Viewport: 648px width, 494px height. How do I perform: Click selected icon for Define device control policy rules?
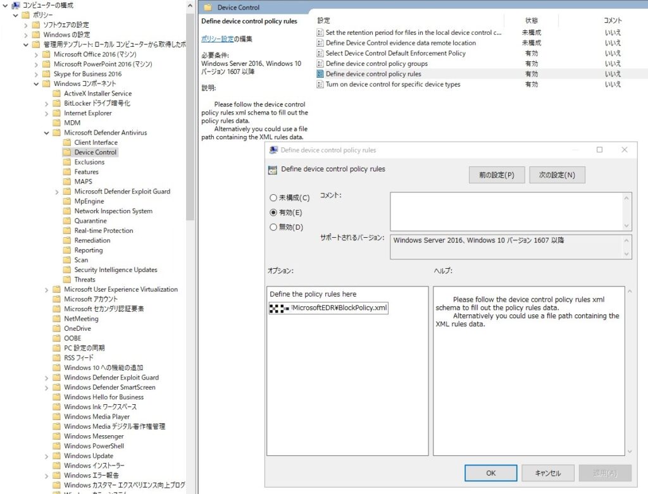coord(320,73)
